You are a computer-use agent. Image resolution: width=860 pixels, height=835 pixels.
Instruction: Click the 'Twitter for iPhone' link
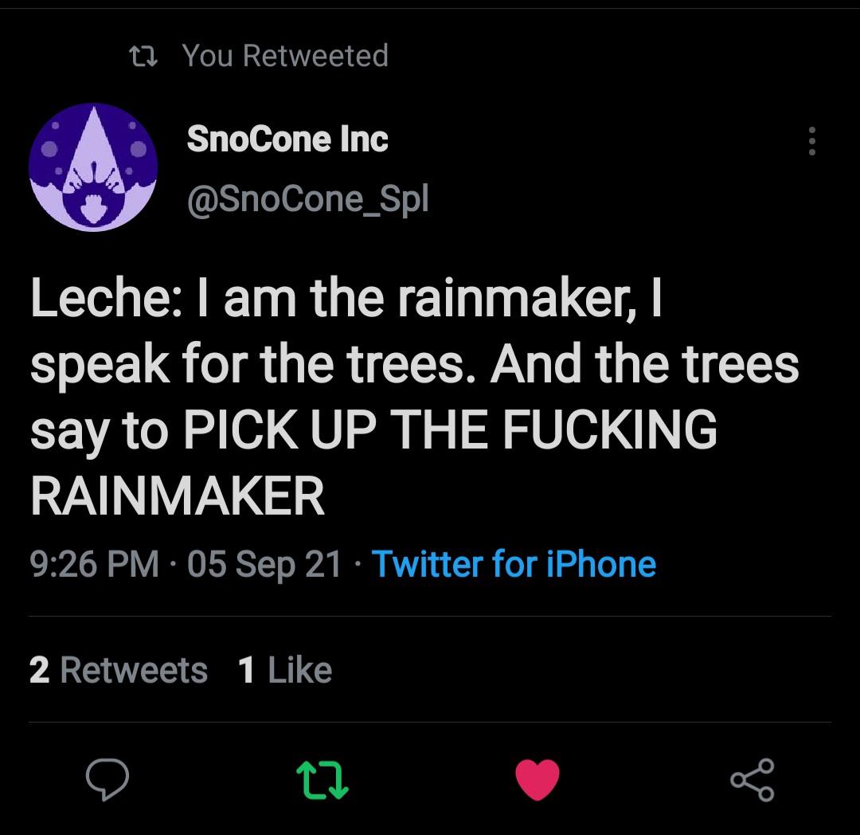click(x=514, y=564)
